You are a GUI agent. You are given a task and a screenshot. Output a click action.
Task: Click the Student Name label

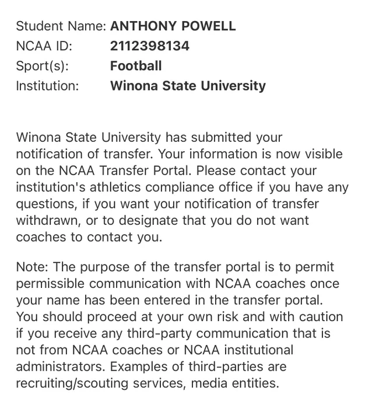pyautogui.click(x=61, y=26)
